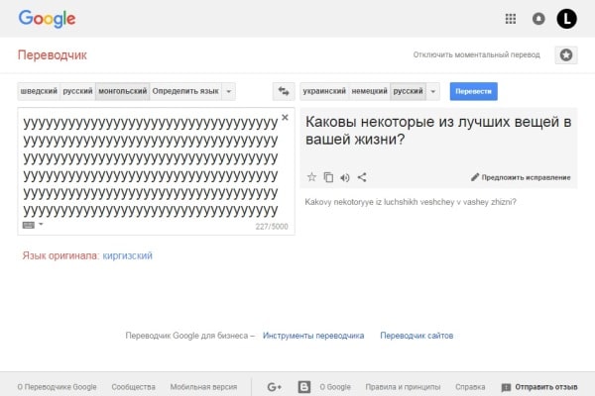Listen to the translation audio
Image resolution: width=595 pixels, height=396 pixels.
[345, 177]
